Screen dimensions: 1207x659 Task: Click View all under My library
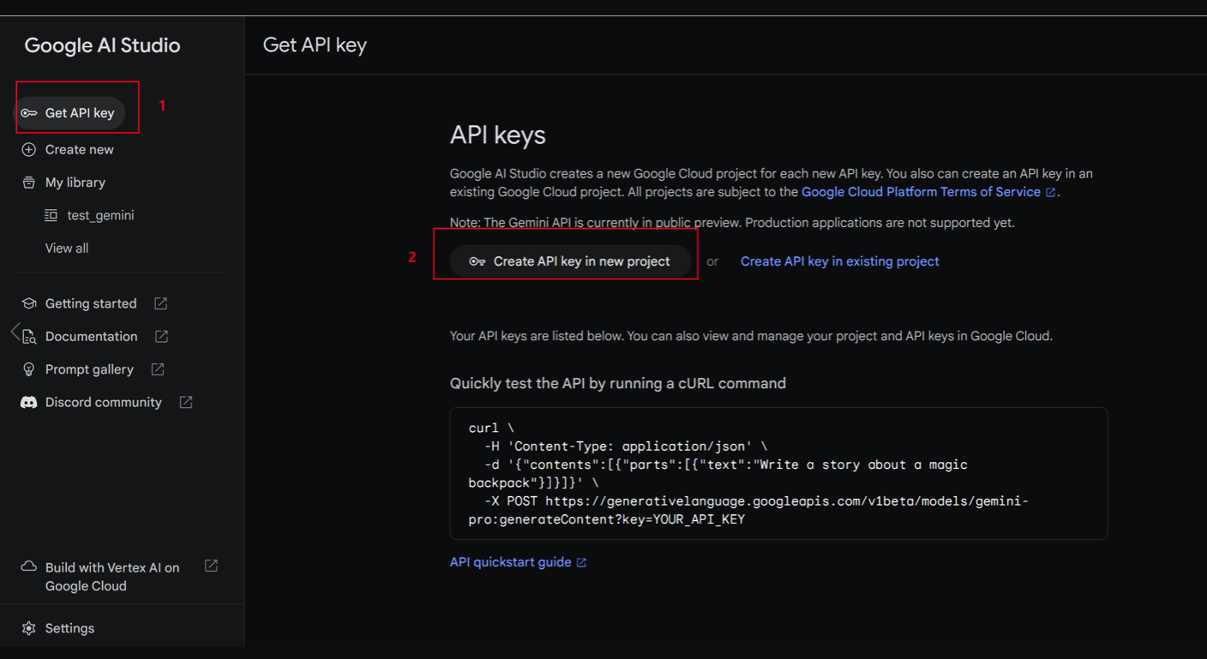tap(67, 249)
